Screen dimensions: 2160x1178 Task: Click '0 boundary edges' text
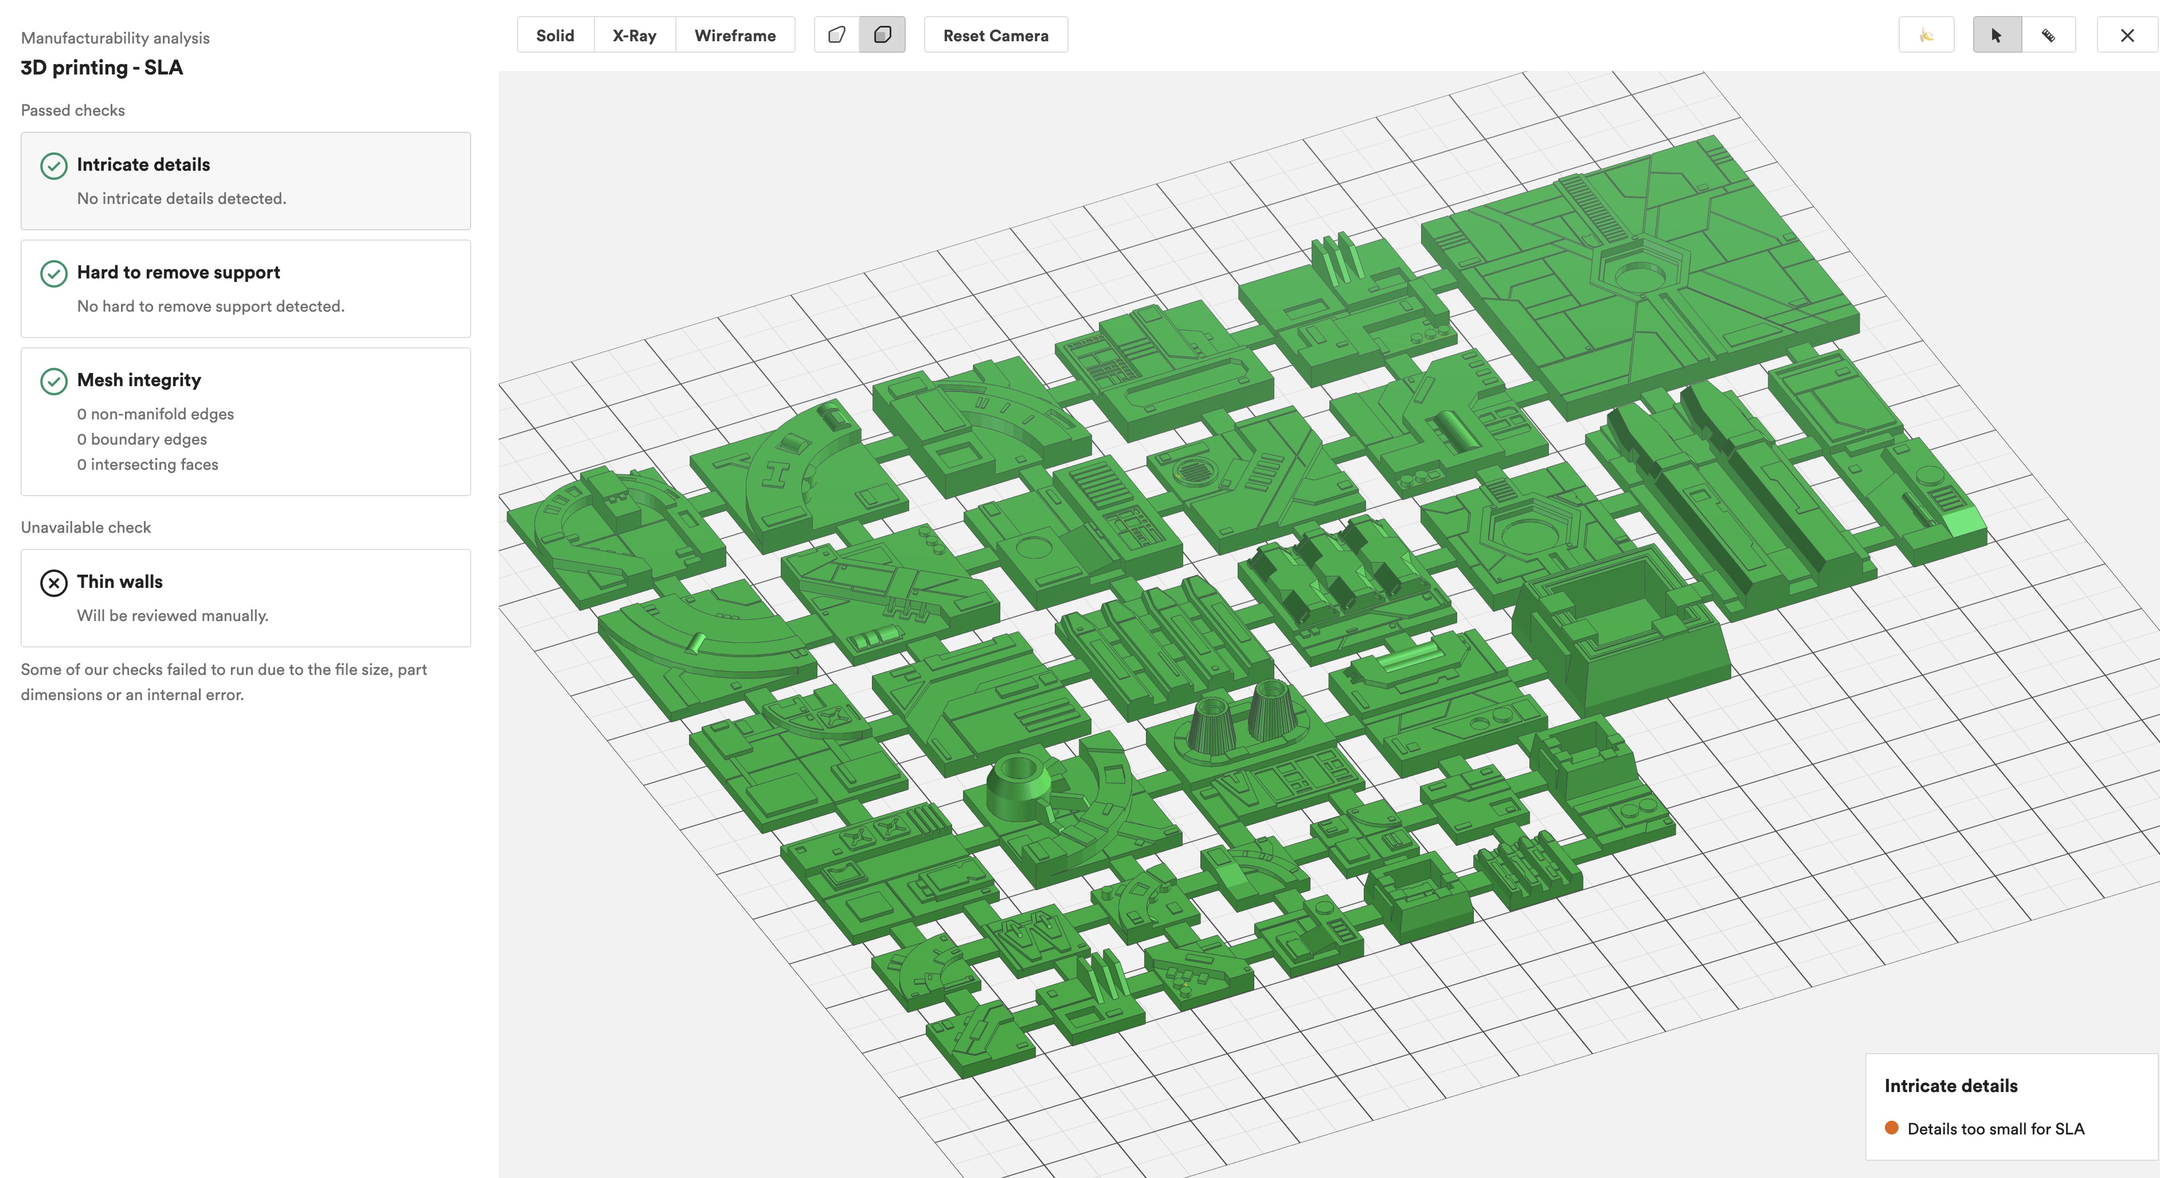[142, 439]
